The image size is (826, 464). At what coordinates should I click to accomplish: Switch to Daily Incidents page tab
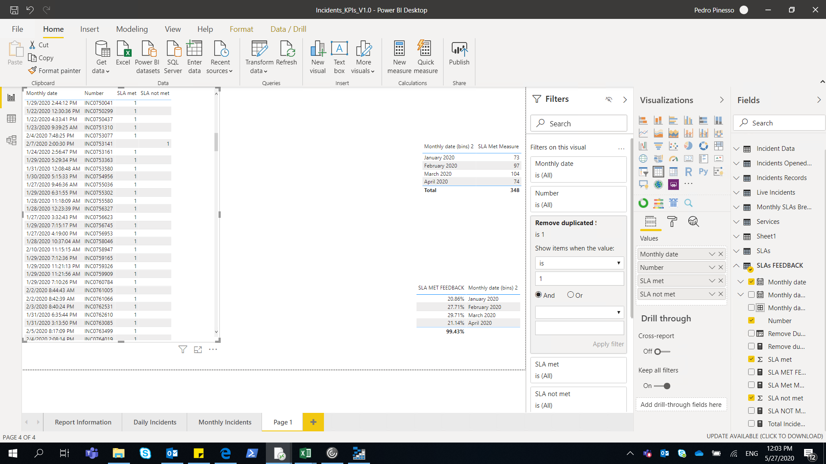pyautogui.click(x=155, y=422)
